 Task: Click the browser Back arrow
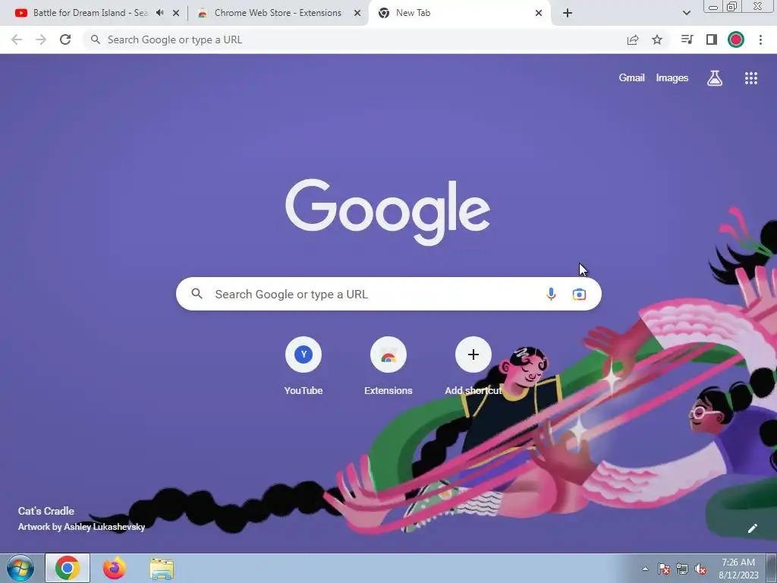click(x=17, y=39)
